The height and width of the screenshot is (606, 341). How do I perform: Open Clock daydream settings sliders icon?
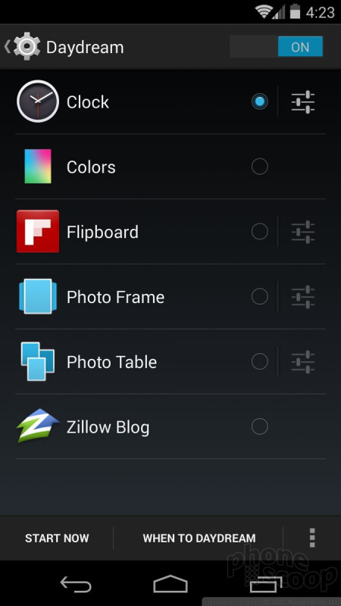point(302,102)
